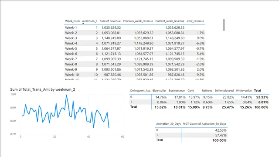Select the Week-6 row label

(x=71, y=54)
